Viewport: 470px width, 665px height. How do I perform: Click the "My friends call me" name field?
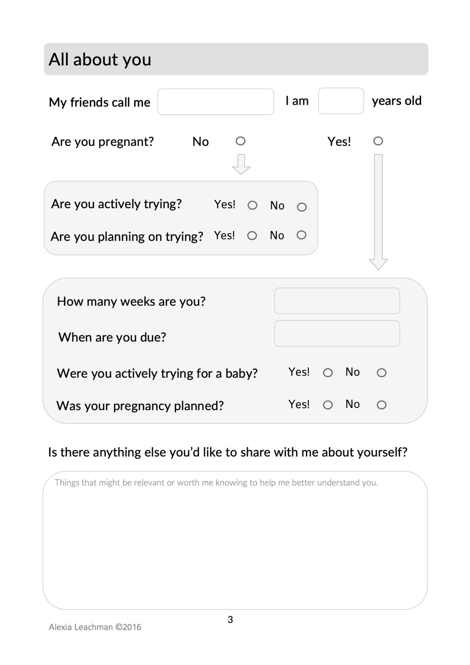(215, 102)
